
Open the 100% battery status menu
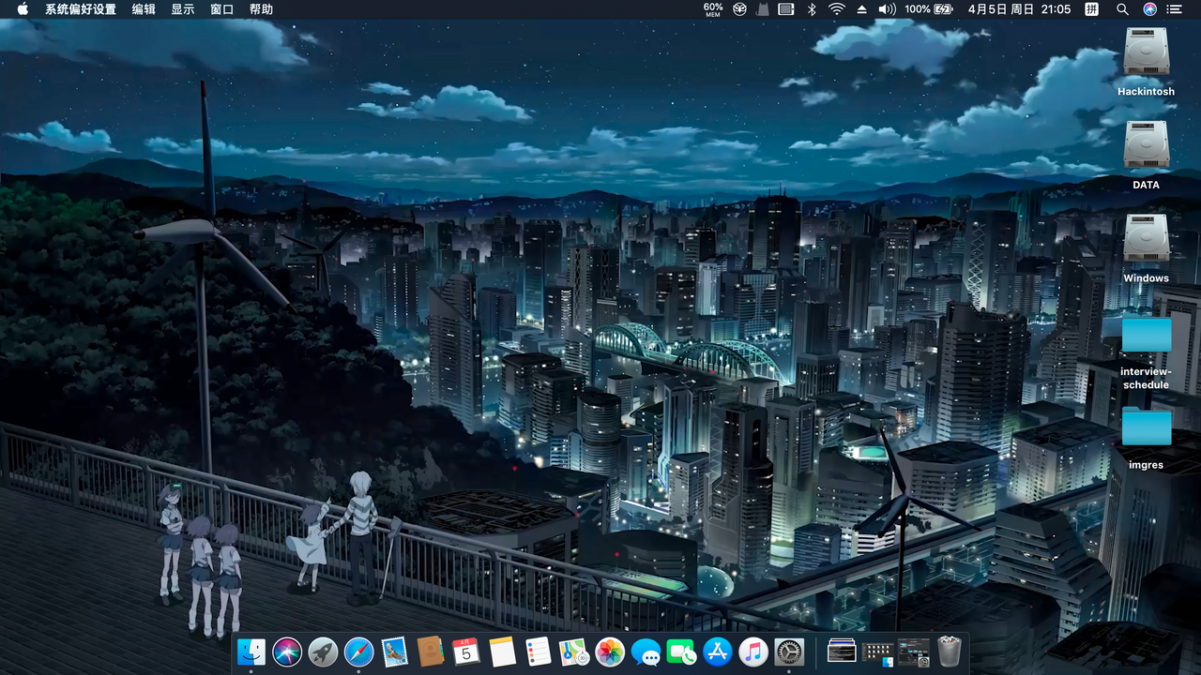[x=929, y=9]
